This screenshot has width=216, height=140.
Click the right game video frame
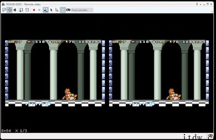pos(159,73)
